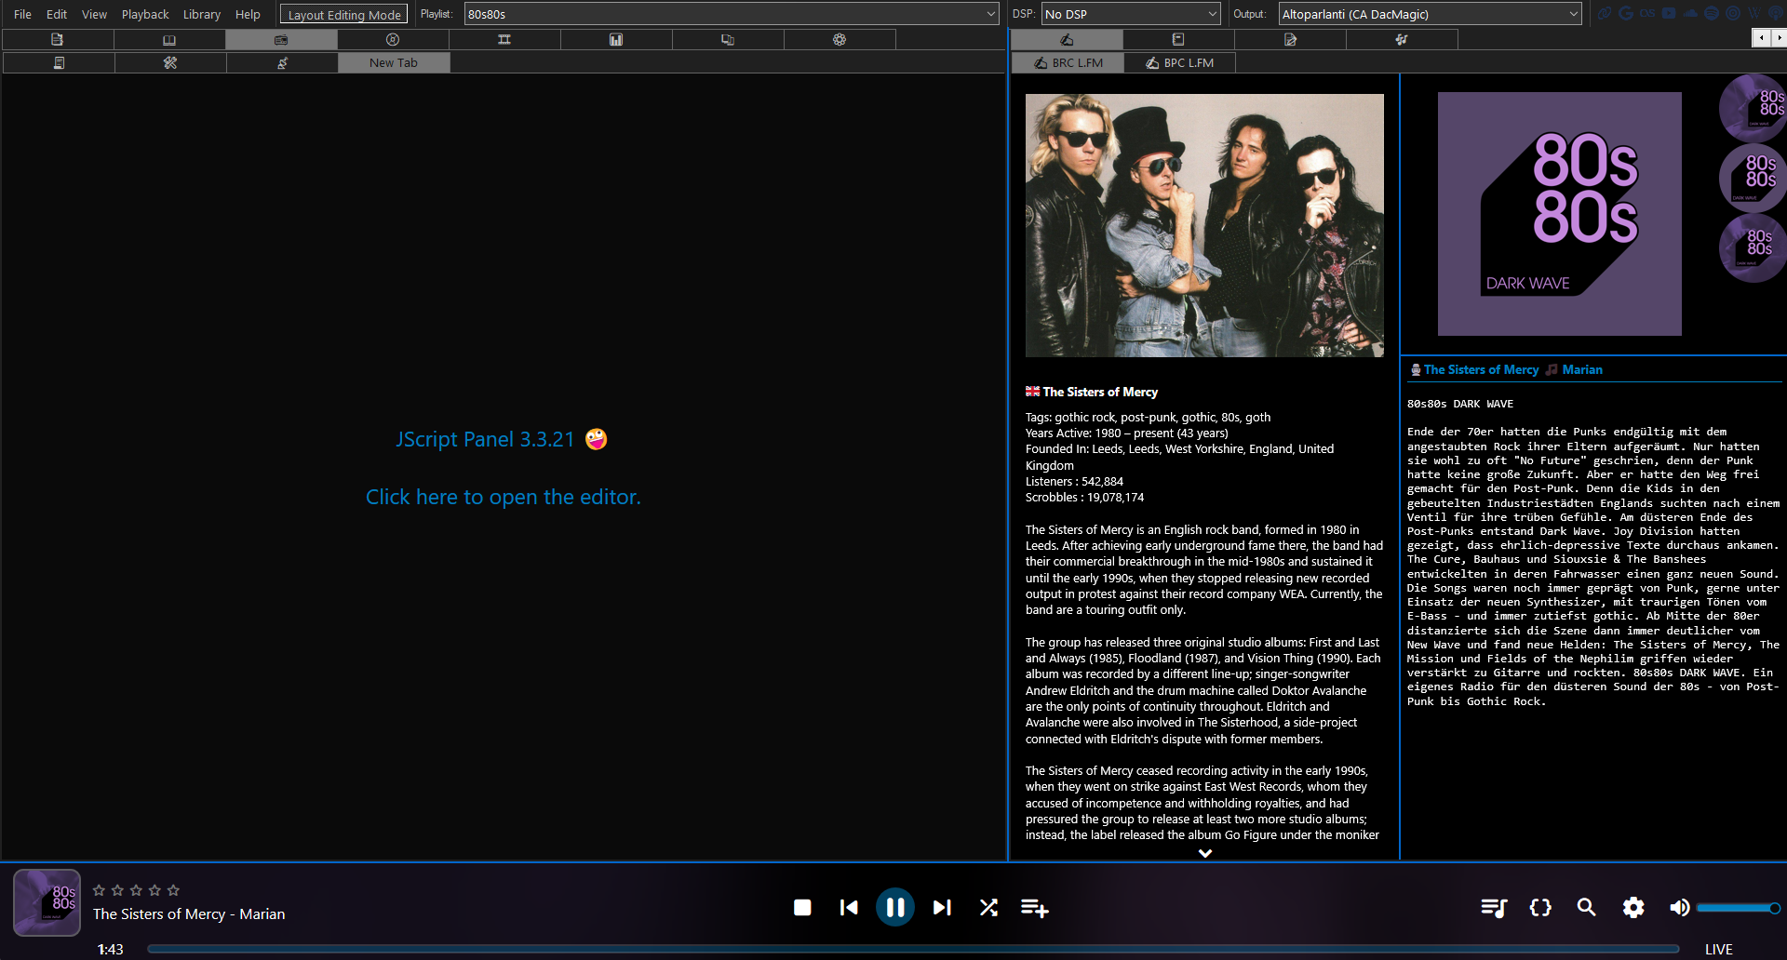Open the Playback menu

(145, 14)
